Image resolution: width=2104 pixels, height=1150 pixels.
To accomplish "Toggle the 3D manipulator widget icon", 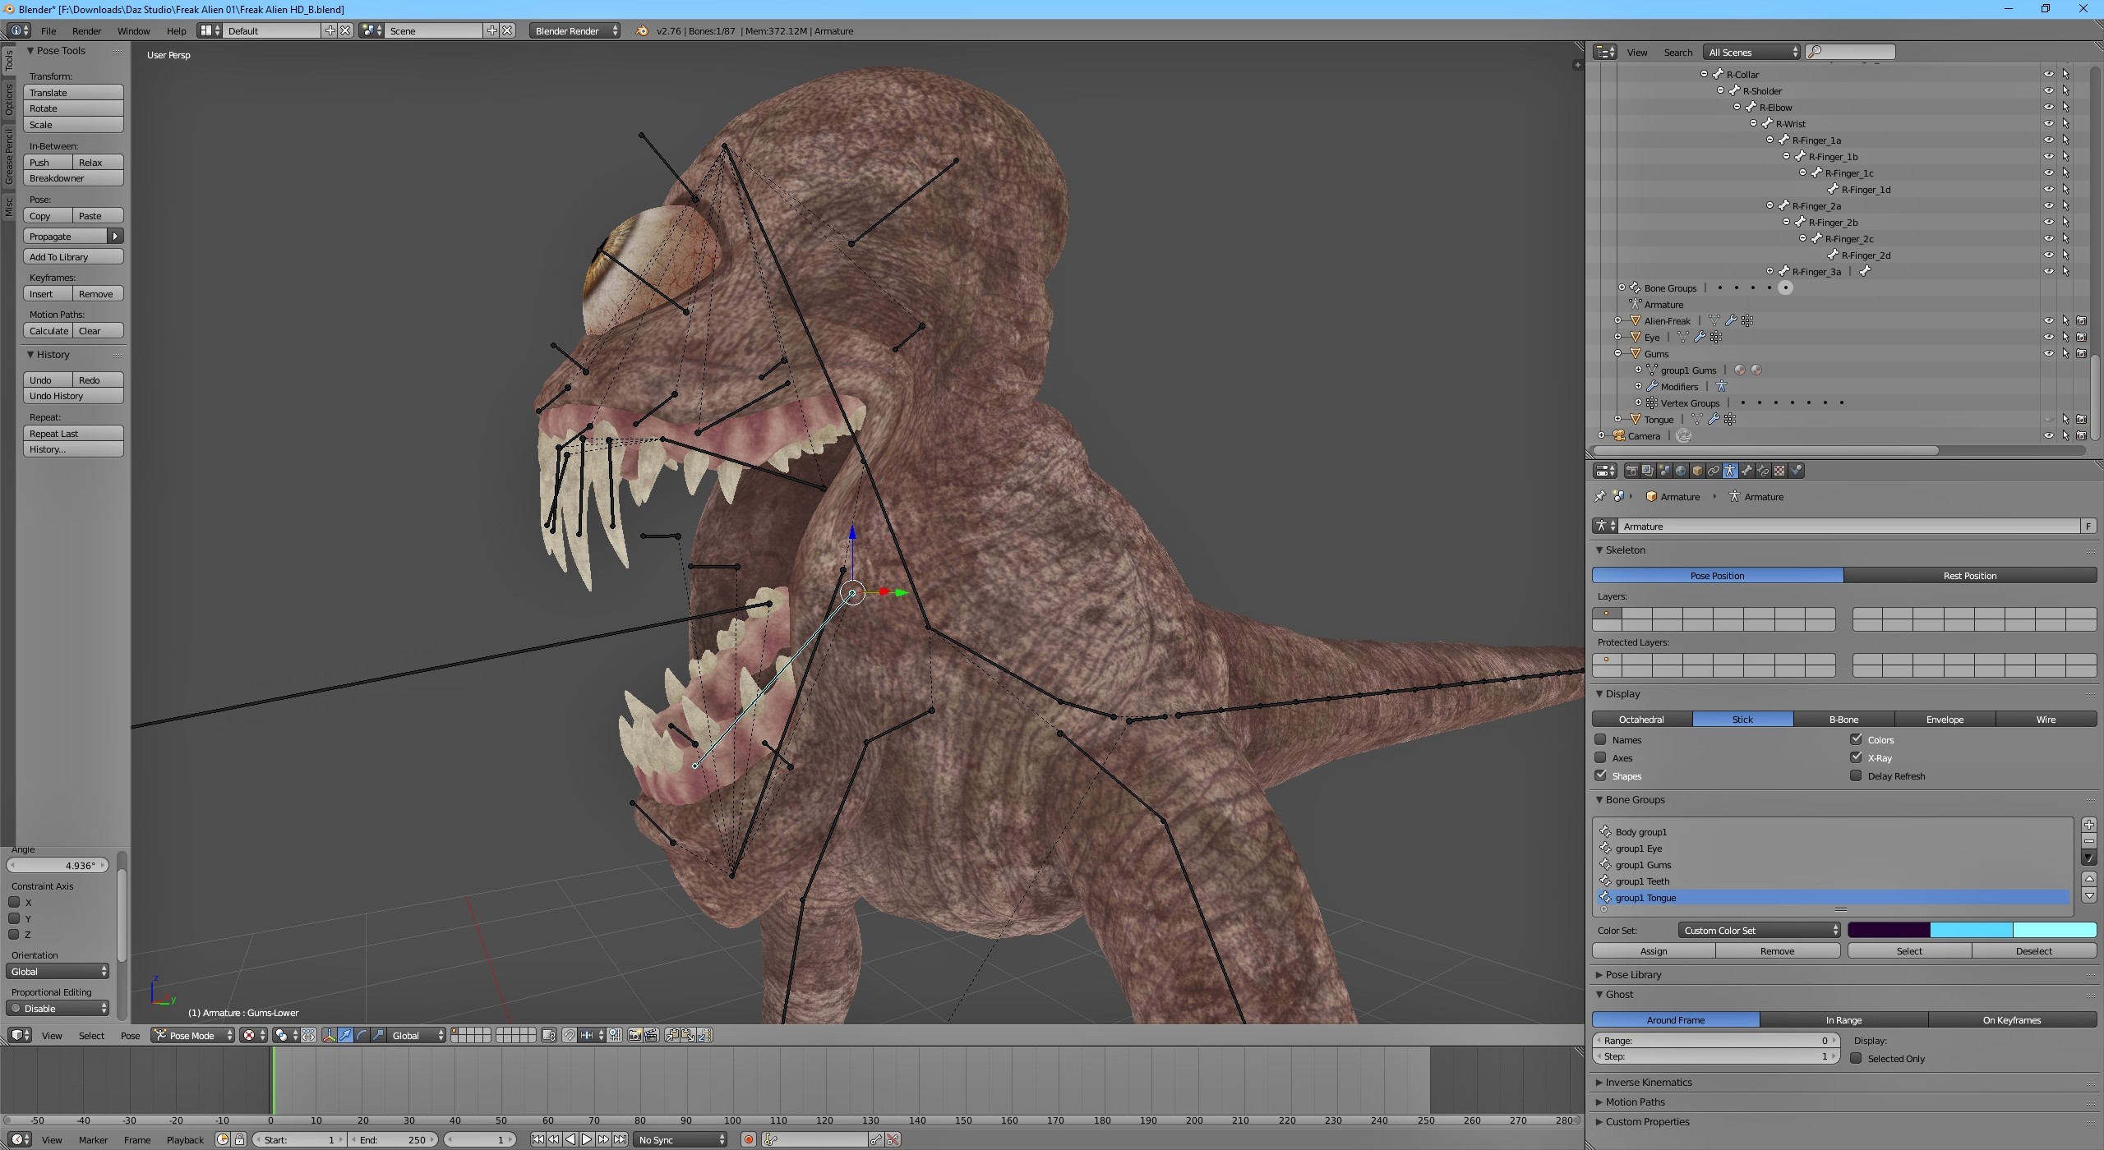I will (x=329, y=1035).
